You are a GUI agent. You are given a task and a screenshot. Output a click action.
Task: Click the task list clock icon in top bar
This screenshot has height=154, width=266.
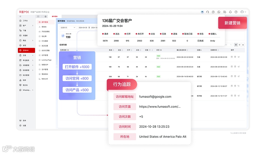(225, 12)
